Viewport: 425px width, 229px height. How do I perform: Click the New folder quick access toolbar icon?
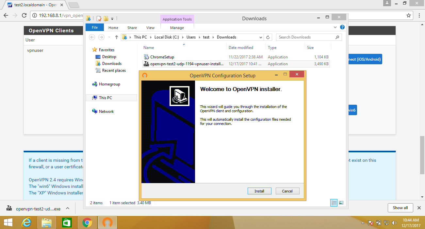(106, 19)
